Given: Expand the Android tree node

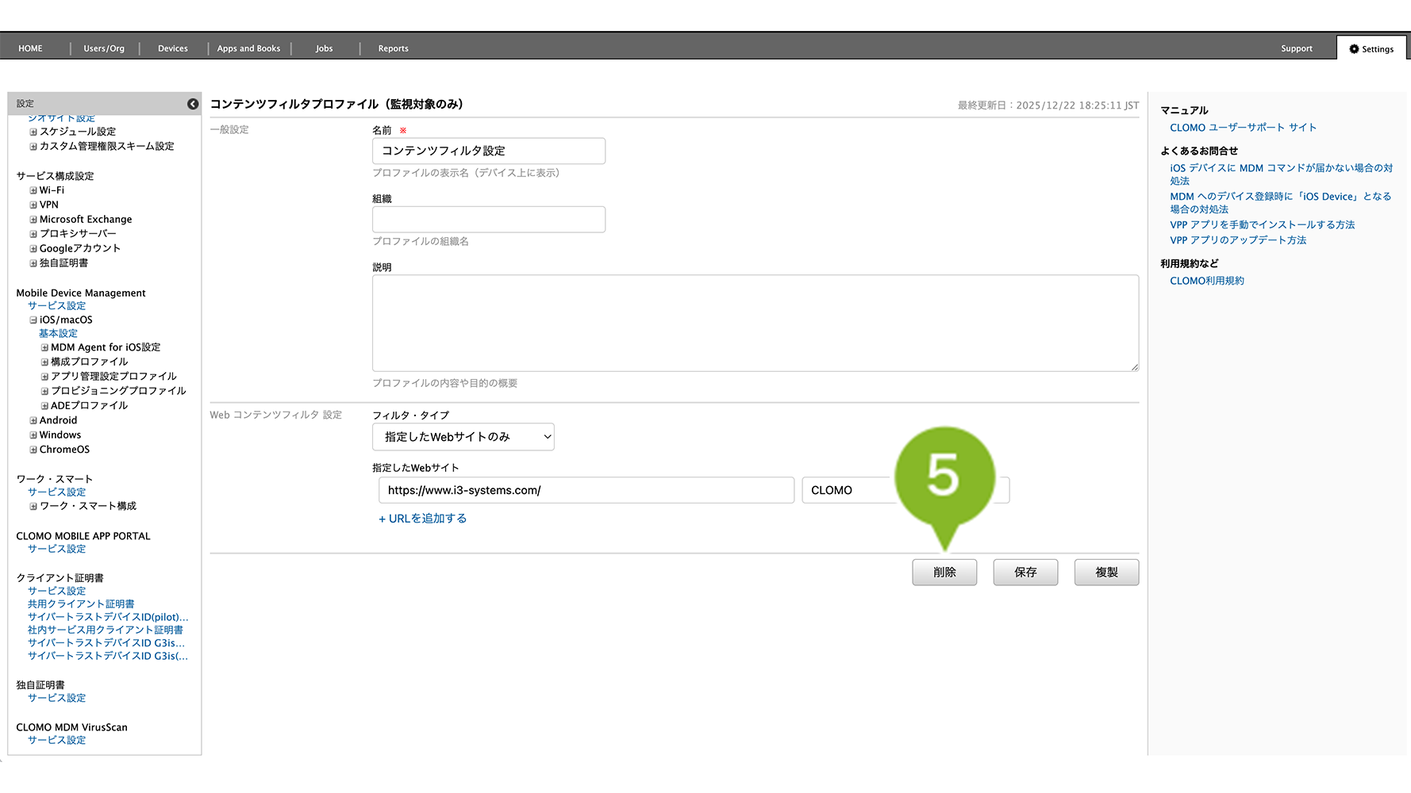Looking at the screenshot, I should point(33,421).
